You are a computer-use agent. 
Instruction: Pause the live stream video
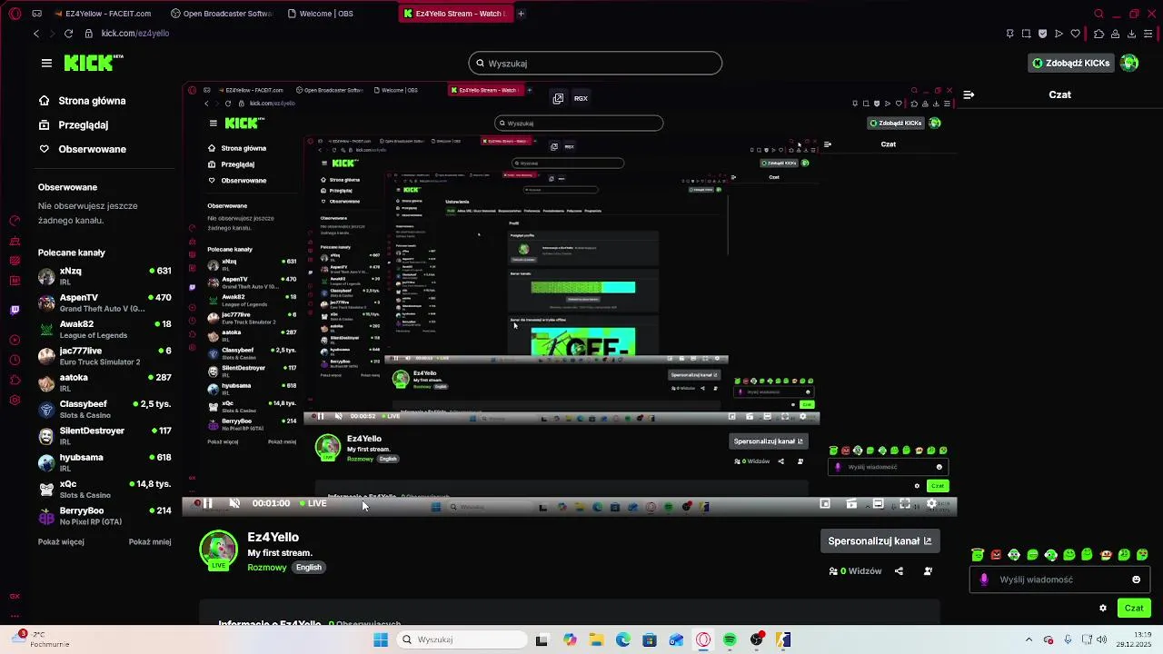207,503
